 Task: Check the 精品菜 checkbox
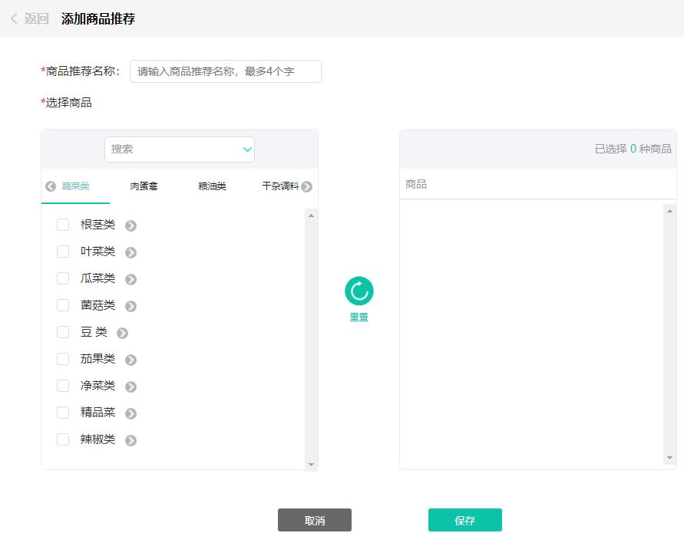(x=63, y=413)
